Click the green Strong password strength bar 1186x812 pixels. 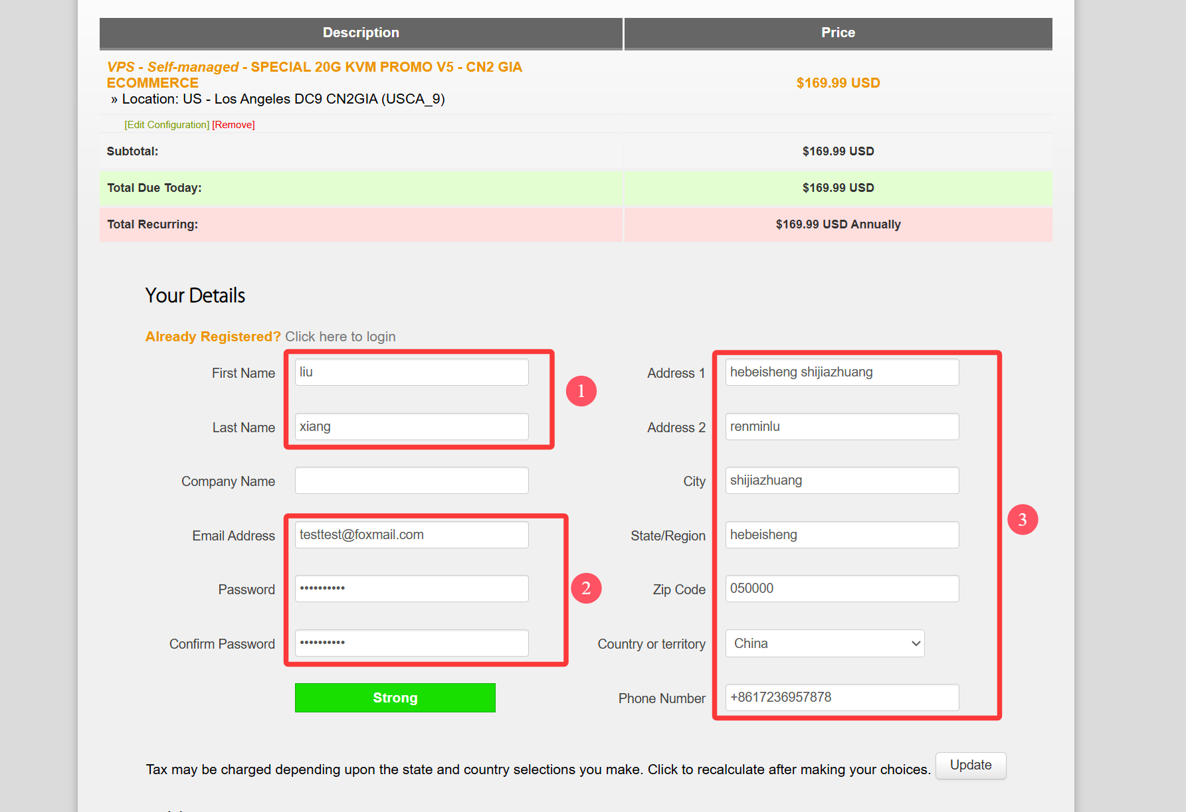tap(395, 698)
